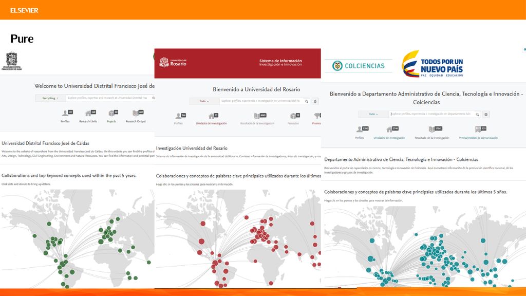Click the Todos por un Nuevo País logo

432,64
